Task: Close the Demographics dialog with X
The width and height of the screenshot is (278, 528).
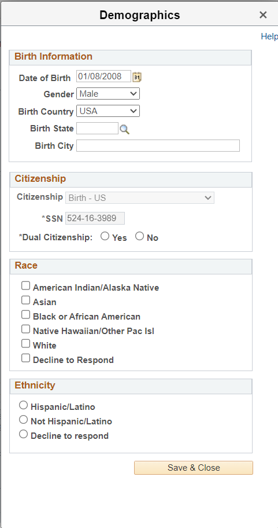Action: [263, 15]
